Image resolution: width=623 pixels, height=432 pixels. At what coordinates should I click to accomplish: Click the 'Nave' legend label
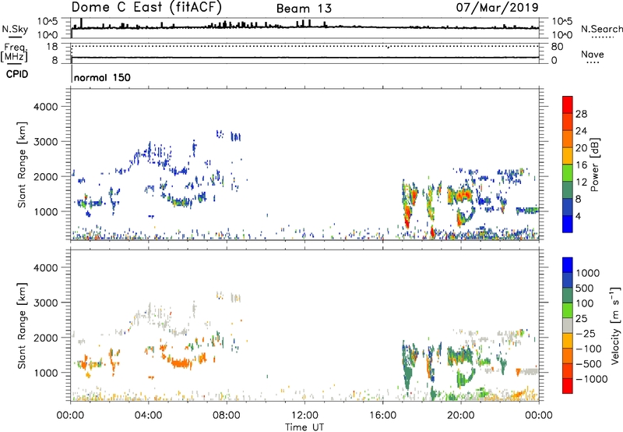(593, 54)
